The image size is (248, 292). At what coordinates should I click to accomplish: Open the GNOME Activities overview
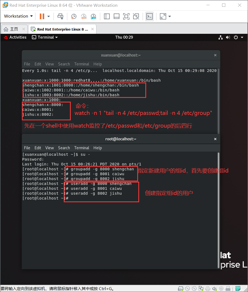pos(15,37)
